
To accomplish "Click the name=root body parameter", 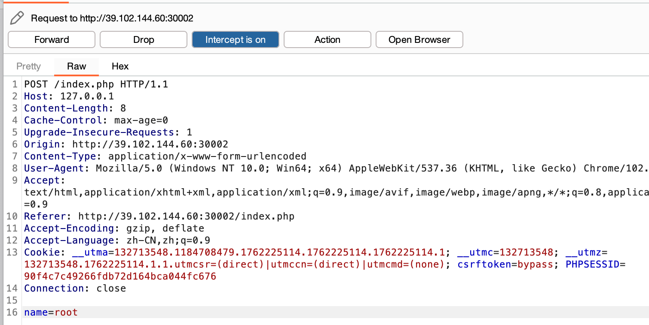I will click(x=51, y=313).
